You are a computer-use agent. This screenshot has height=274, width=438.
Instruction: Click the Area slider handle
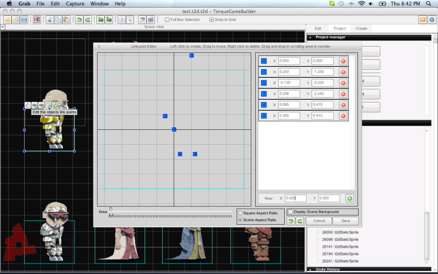click(x=111, y=209)
